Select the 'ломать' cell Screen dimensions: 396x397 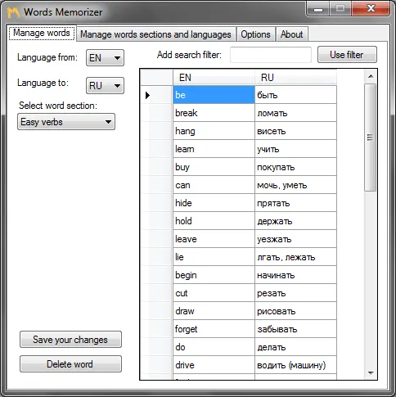[x=295, y=113]
